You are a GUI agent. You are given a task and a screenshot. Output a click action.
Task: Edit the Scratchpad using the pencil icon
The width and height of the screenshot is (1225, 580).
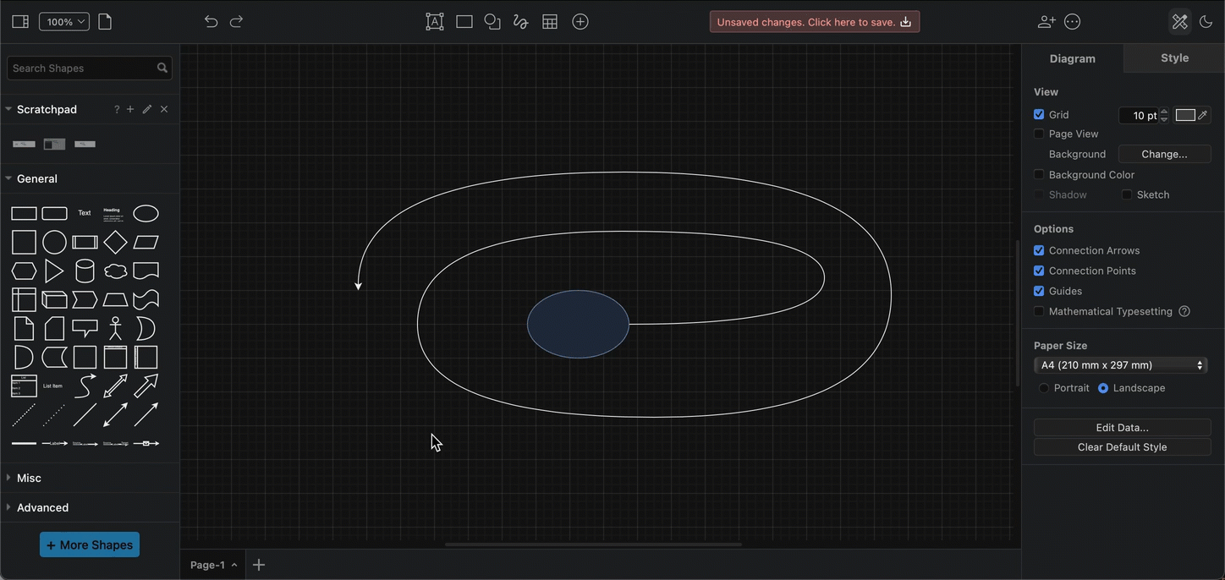point(146,108)
